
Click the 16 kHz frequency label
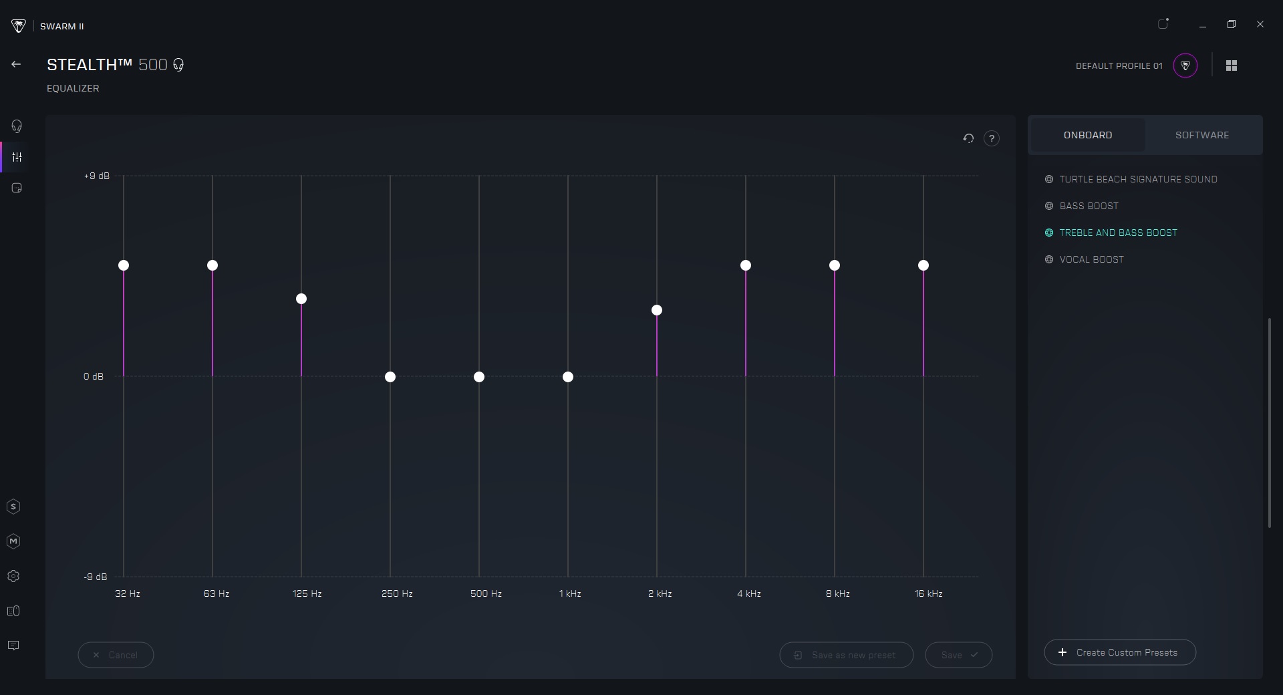pyautogui.click(x=929, y=593)
